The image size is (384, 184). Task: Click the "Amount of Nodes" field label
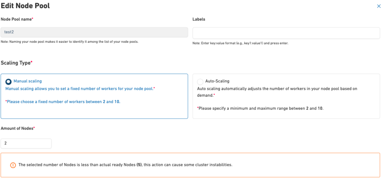pos(18,129)
